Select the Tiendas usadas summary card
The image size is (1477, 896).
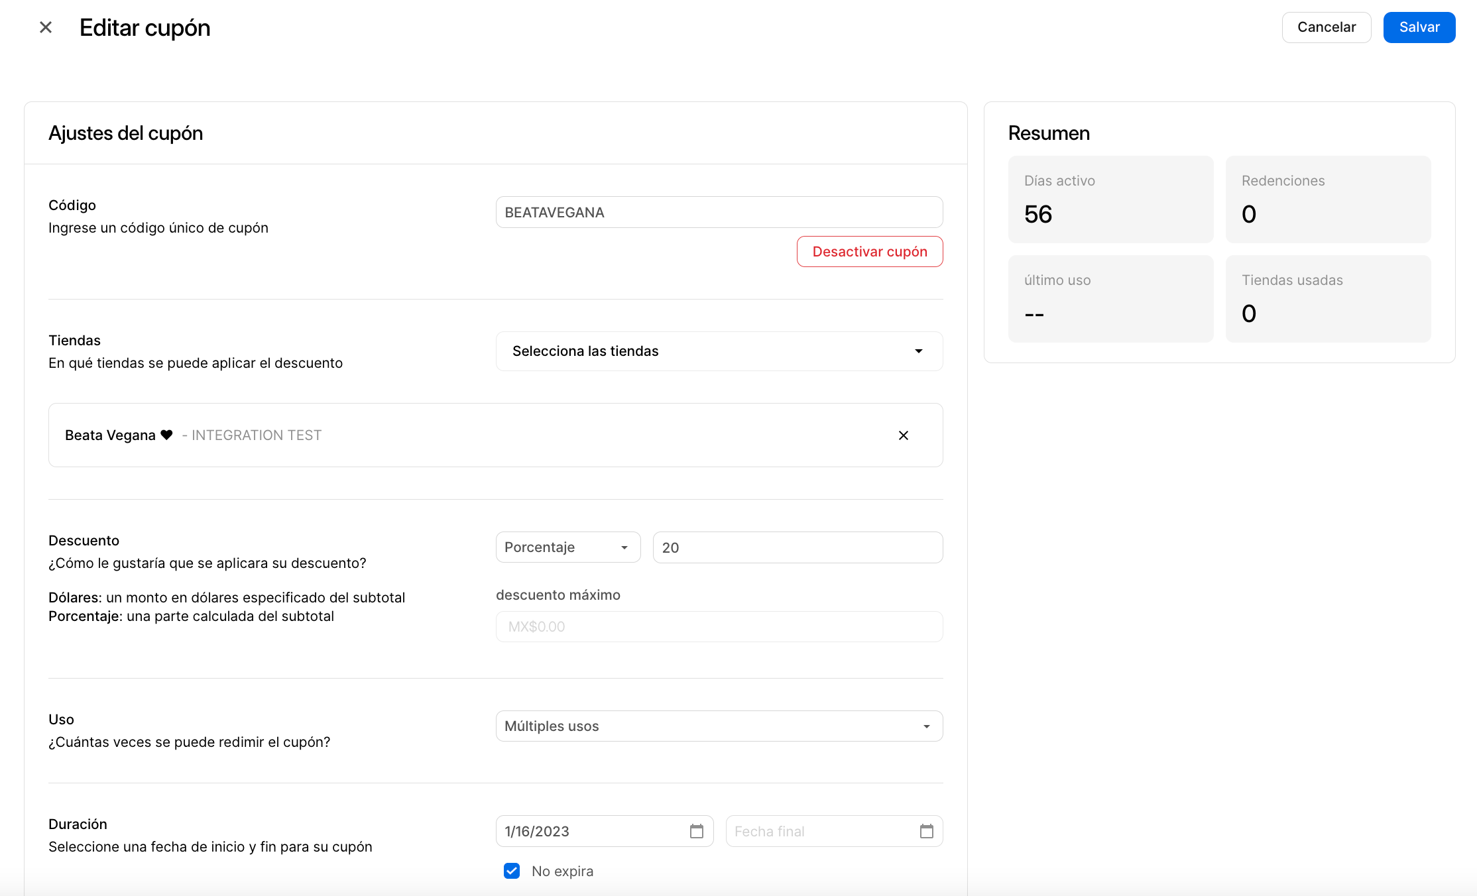pos(1328,299)
